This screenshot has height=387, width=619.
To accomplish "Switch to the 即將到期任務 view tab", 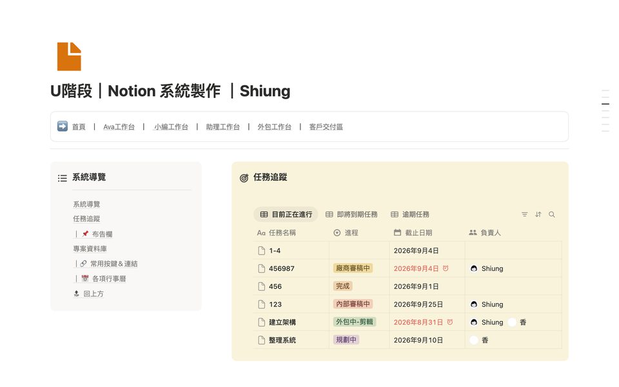I will [351, 214].
